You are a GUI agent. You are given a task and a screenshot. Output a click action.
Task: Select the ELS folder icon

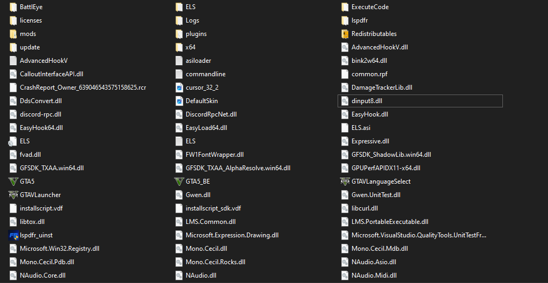point(179,7)
